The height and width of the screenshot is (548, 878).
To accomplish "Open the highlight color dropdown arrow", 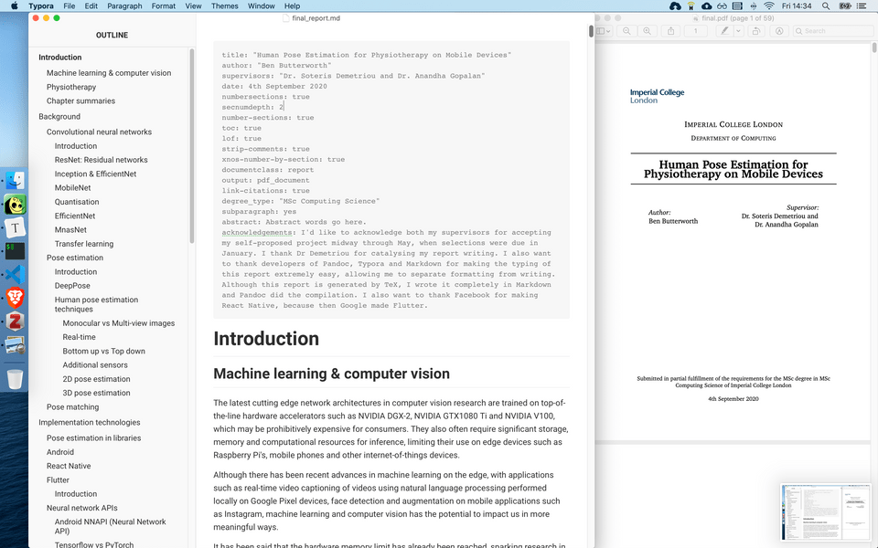I will pyautogui.click(x=737, y=31).
